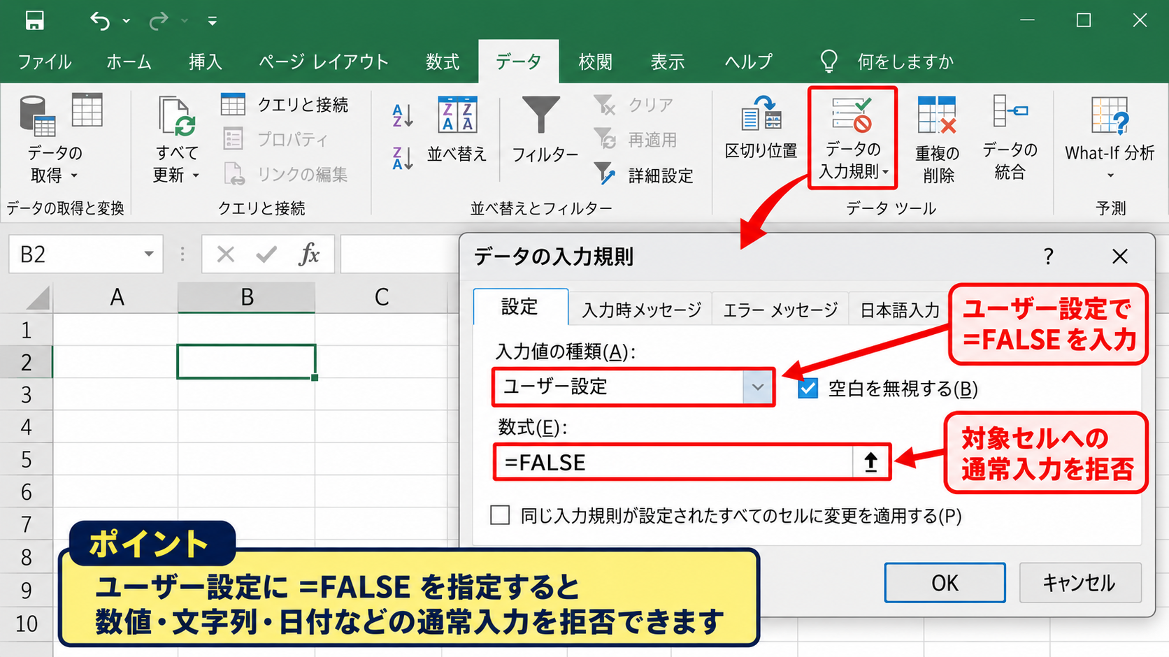The width and height of the screenshot is (1169, 657).
Task: Toggle 空白を無視する checkbox
Action: click(808, 388)
